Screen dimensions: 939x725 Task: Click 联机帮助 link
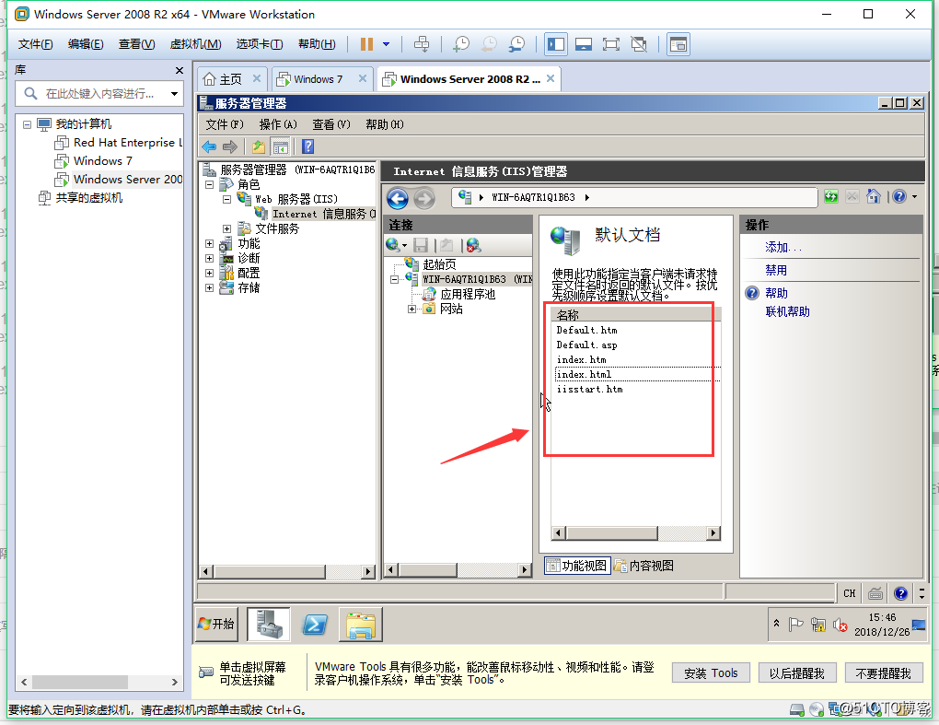coord(787,311)
